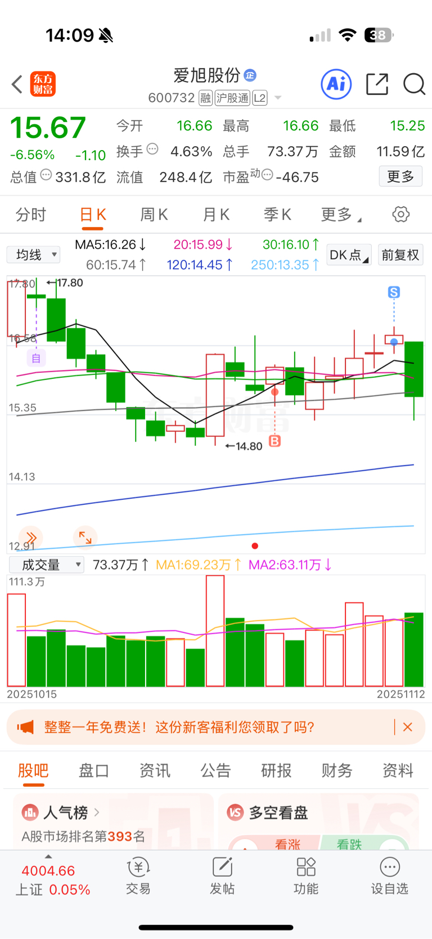
Task: Switch to the 研报 tab
Action: (x=276, y=770)
